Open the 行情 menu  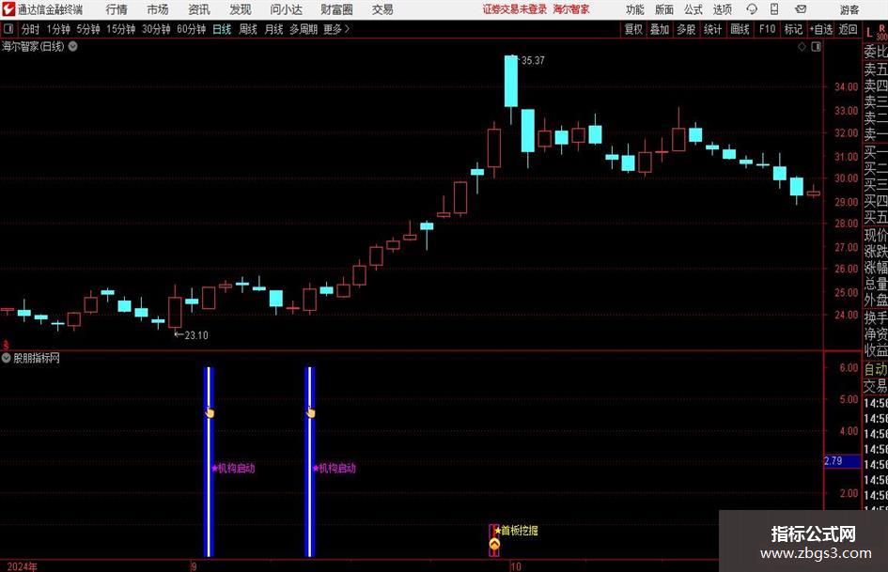[117, 9]
